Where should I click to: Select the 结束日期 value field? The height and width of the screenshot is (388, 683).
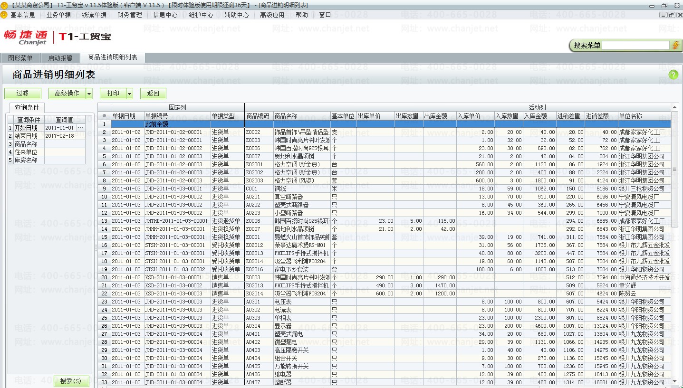tap(65, 136)
